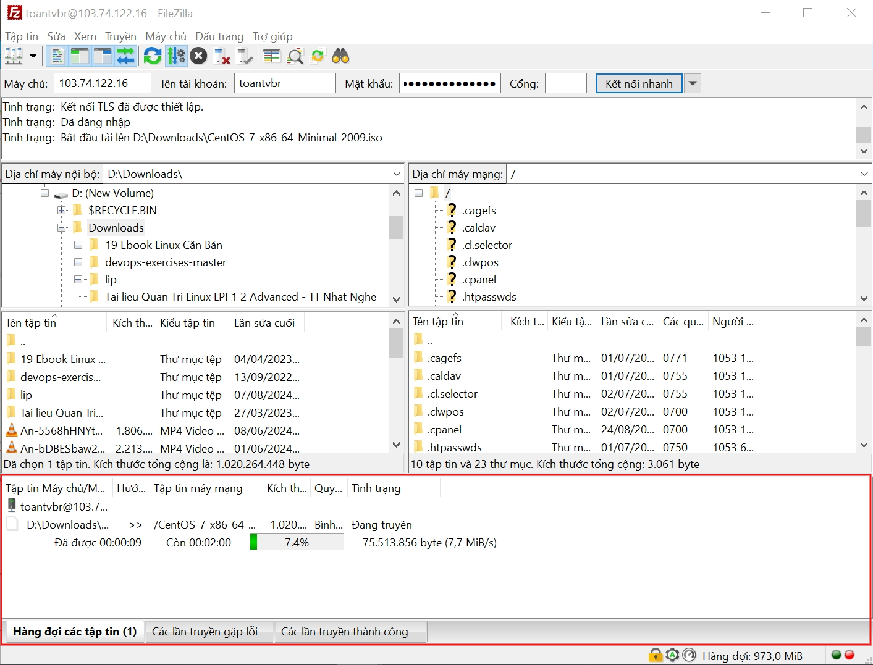Toggle transfer queue display
873x665 pixels.
click(x=125, y=56)
